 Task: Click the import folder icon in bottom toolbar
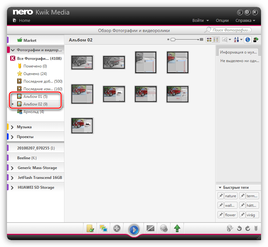[90, 228]
